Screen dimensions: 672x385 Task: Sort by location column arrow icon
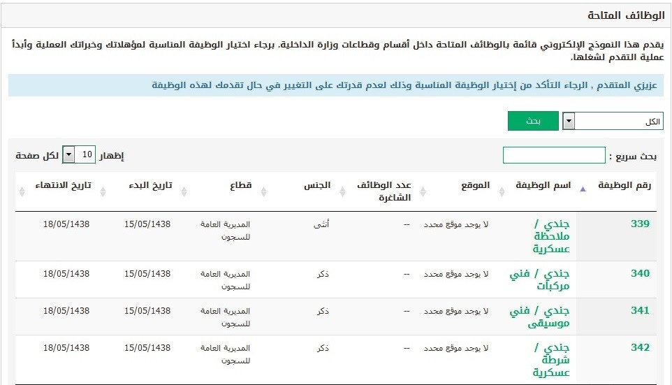click(x=423, y=191)
